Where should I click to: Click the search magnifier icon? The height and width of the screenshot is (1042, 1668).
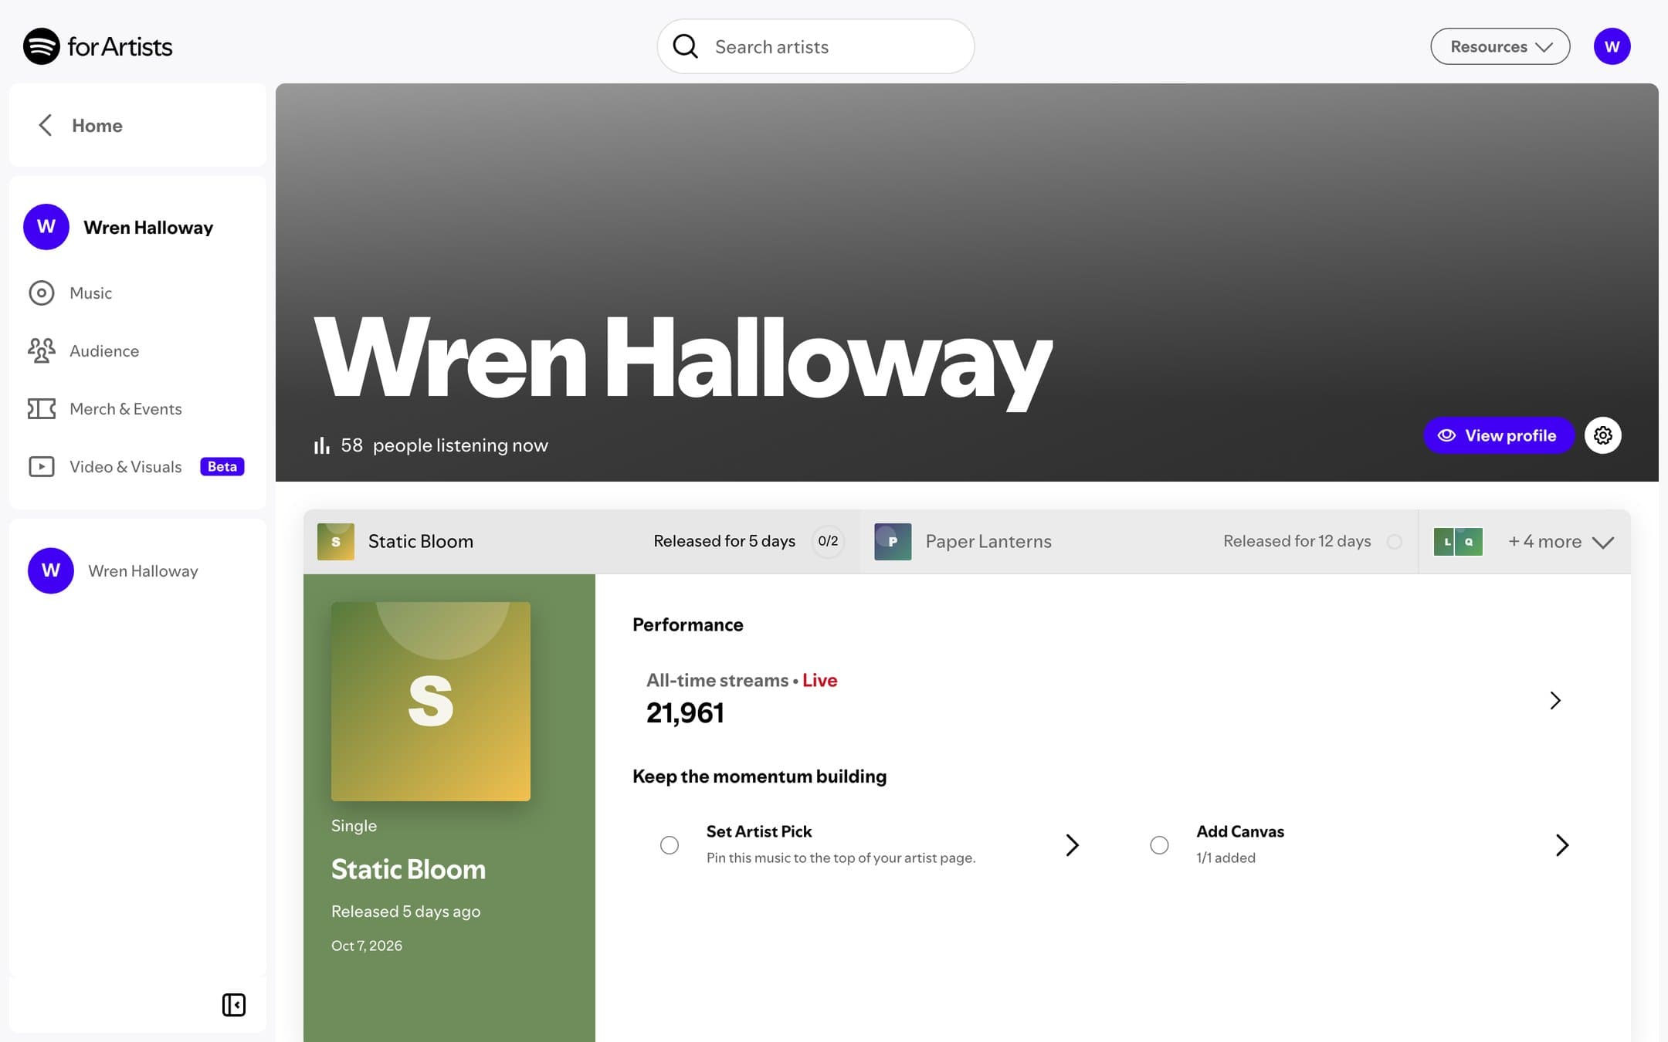(x=685, y=46)
